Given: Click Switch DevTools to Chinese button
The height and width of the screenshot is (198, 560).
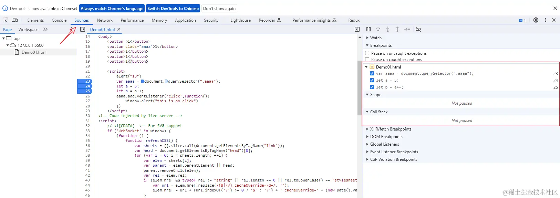Looking at the screenshot, I should (x=173, y=9).
